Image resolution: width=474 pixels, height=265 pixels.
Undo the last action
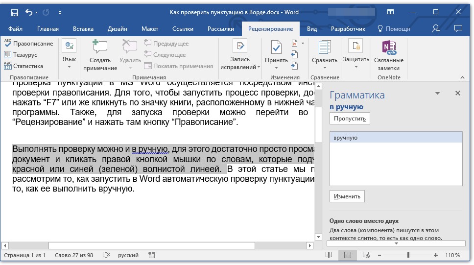pos(28,12)
